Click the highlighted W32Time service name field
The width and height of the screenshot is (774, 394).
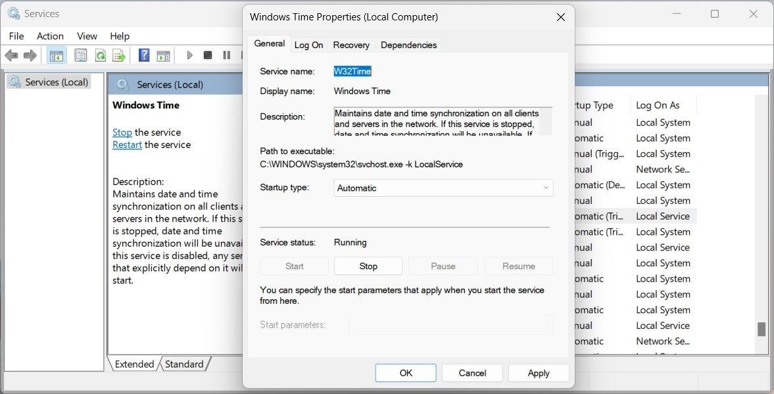(352, 71)
